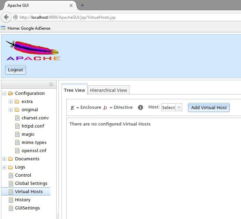Open the History page
Image resolution: width=241 pixels, height=219 pixels.
point(23,200)
